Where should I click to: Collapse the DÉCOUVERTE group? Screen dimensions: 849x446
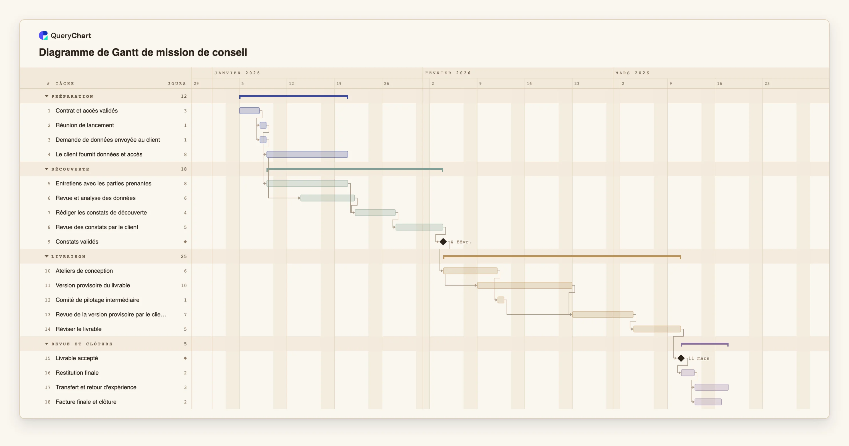click(47, 169)
